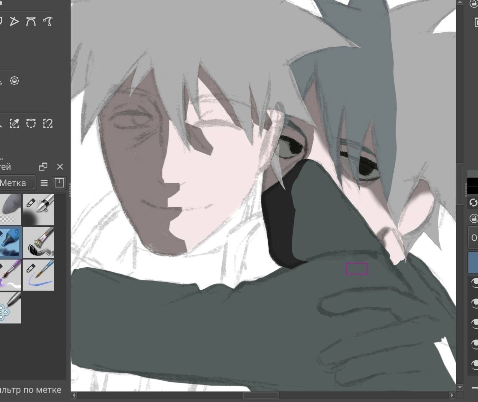
Task: Choose the gray smudge blender brush preset
Action: 10,209
